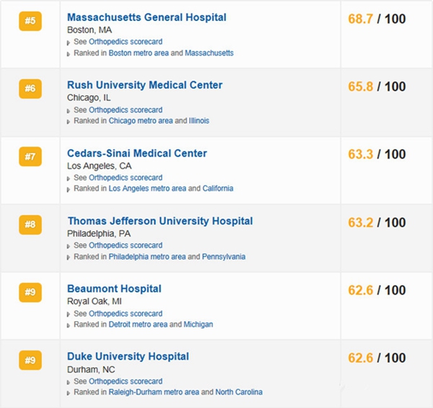Click the #5 rank badge

30,21
